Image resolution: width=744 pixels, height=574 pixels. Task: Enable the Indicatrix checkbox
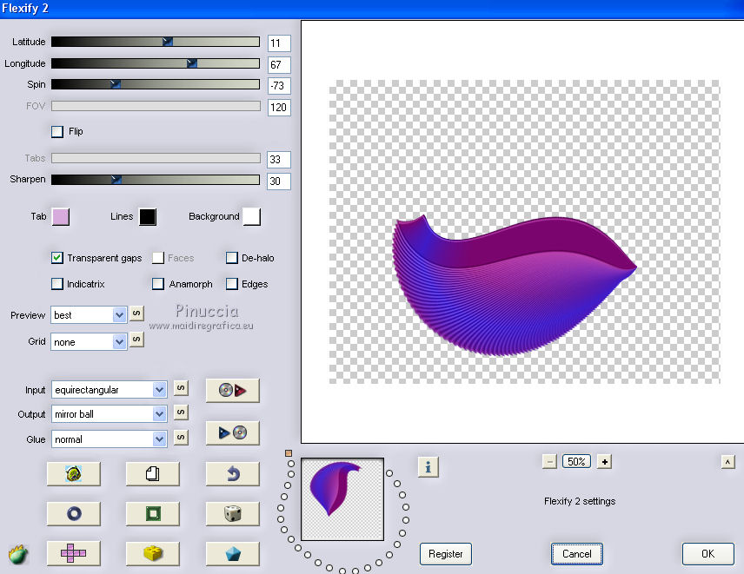tap(57, 284)
